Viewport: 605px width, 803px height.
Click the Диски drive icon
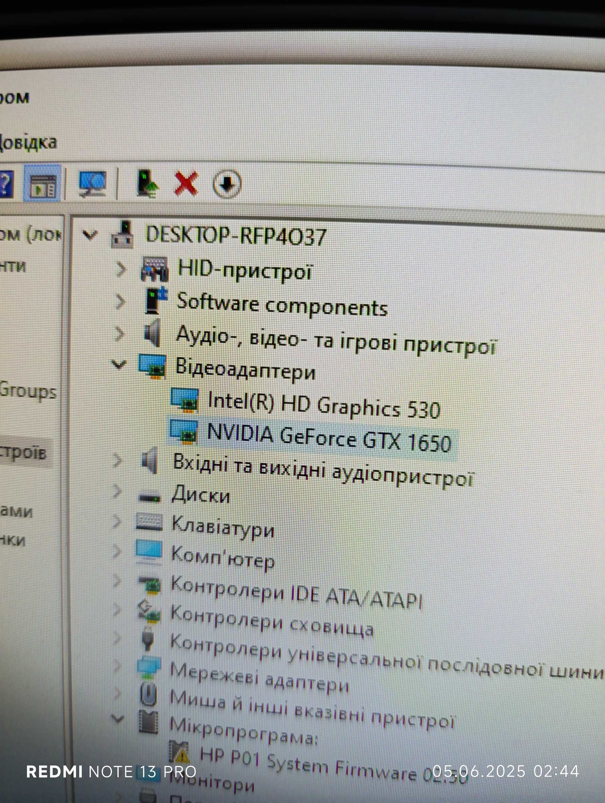pyautogui.click(x=149, y=498)
